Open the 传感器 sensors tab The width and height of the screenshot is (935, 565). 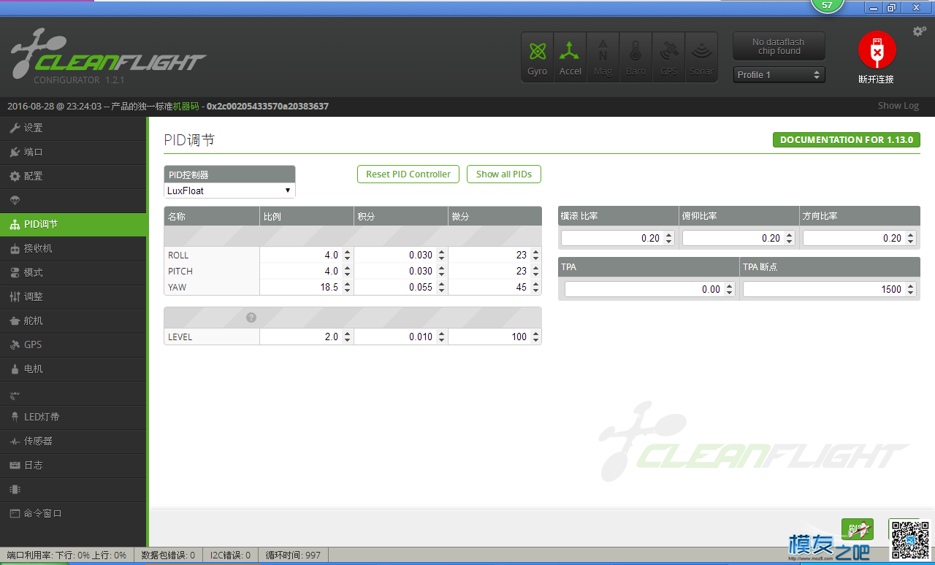[x=73, y=441]
